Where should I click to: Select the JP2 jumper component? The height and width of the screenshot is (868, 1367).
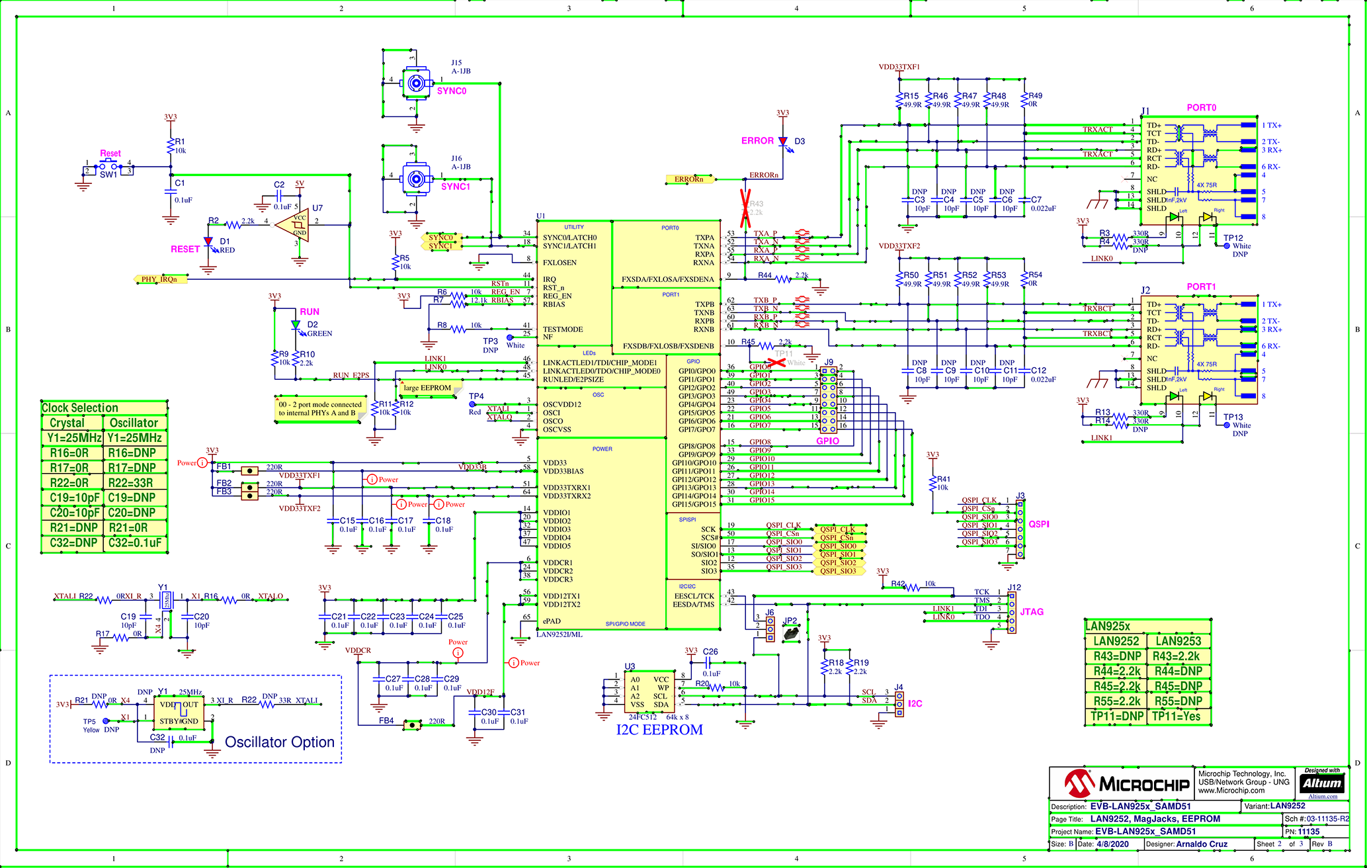pyautogui.click(x=791, y=633)
